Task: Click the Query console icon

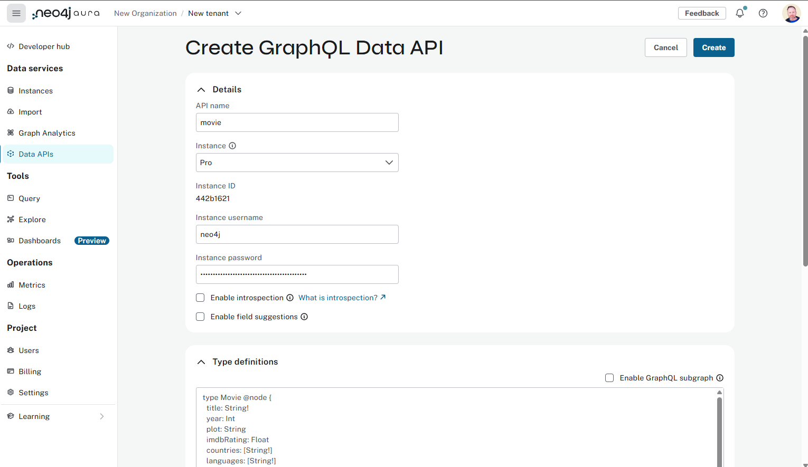Action: point(11,198)
